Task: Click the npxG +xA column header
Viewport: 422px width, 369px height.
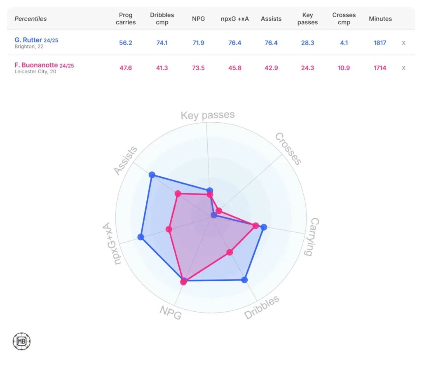Action: coord(234,19)
